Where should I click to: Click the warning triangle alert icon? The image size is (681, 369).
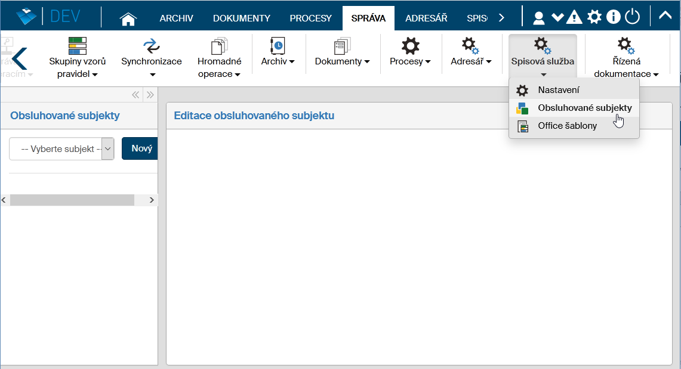pyautogui.click(x=574, y=17)
